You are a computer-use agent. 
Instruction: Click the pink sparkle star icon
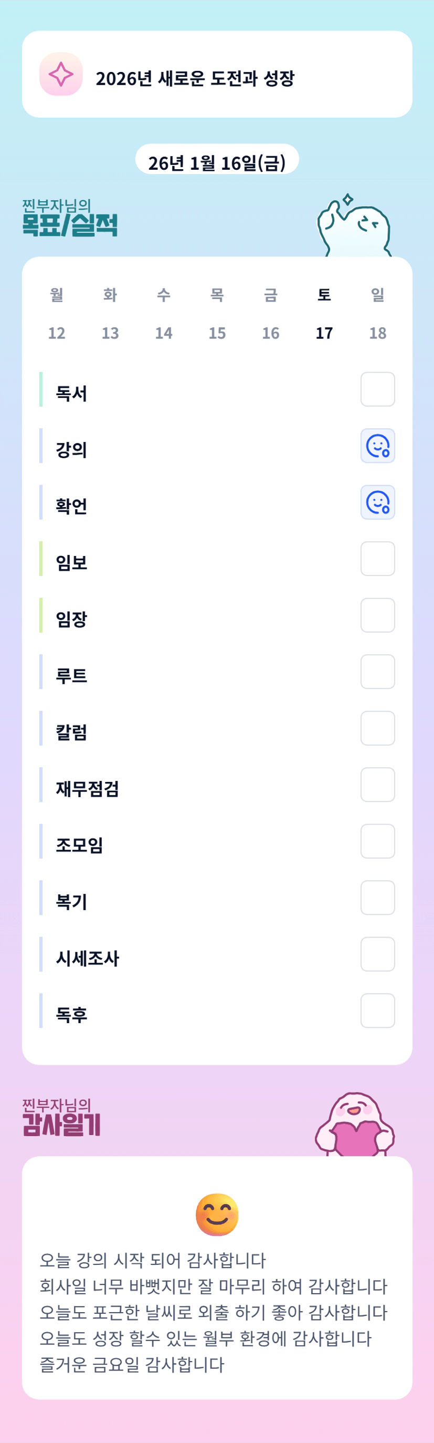(x=61, y=75)
